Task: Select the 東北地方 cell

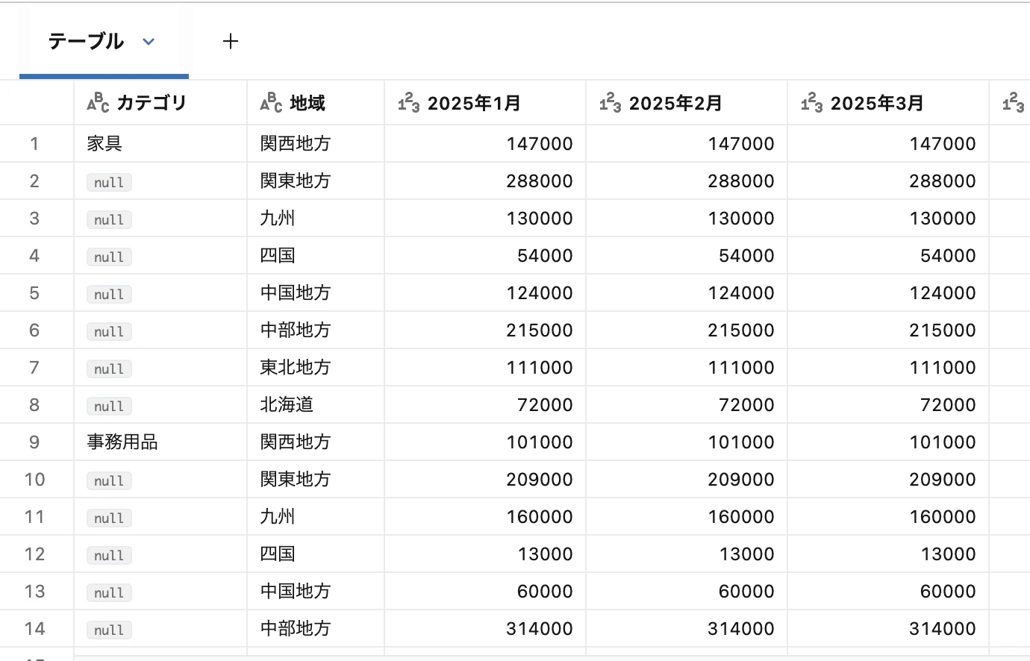Action: (x=316, y=367)
